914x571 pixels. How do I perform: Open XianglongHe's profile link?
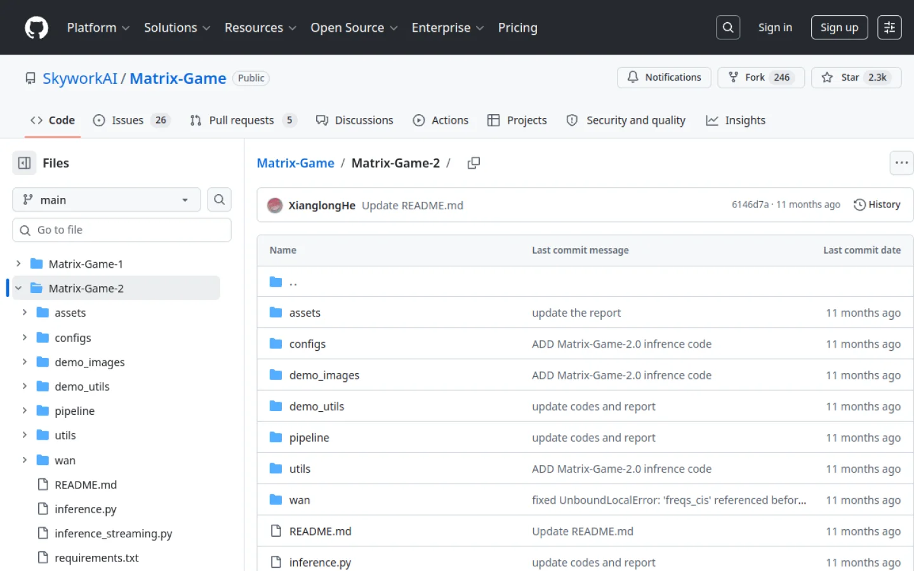[322, 206]
